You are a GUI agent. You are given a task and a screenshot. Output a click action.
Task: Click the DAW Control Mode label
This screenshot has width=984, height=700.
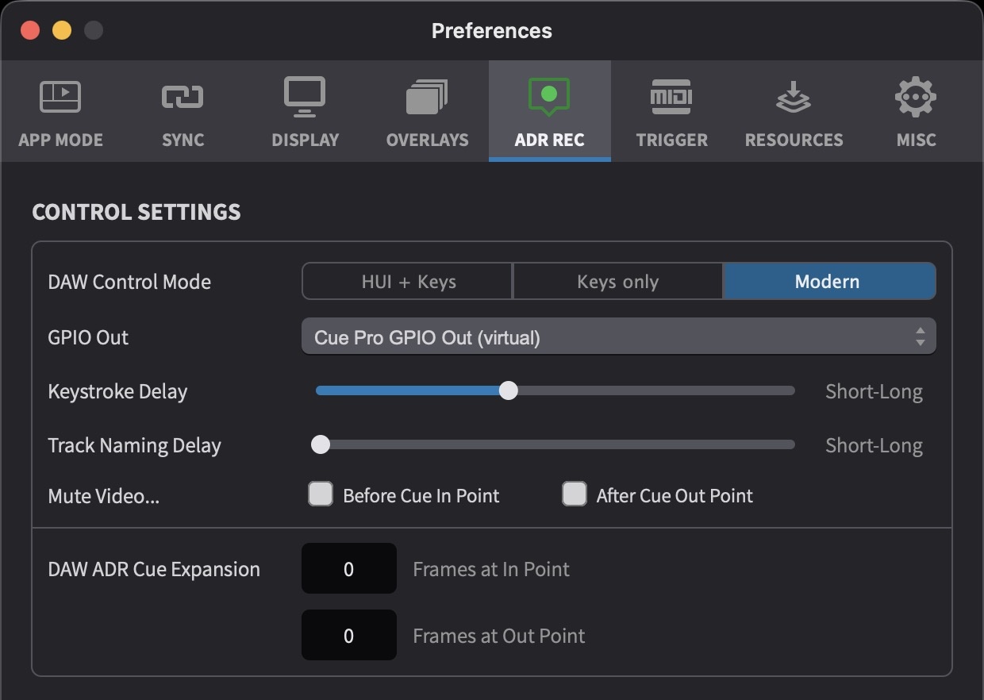(x=129, y=282)
